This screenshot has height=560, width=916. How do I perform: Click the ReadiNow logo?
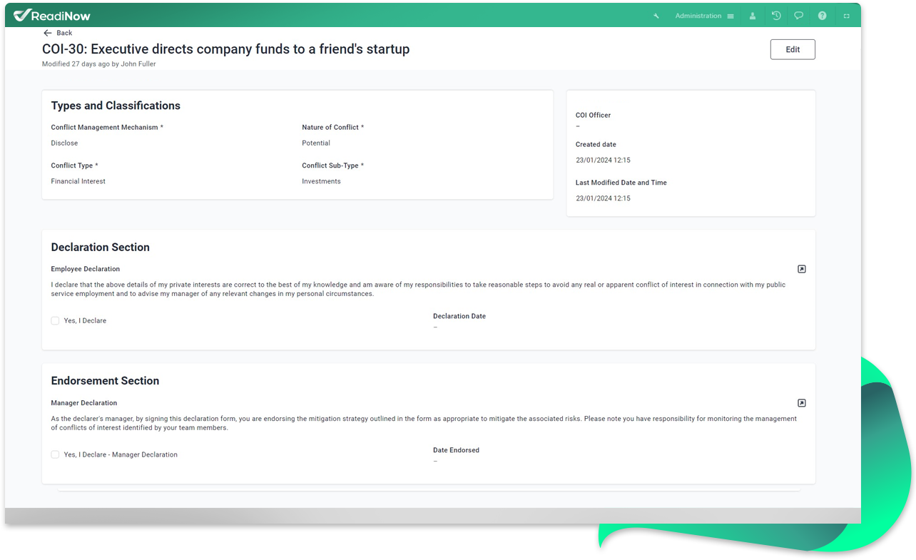52,16
